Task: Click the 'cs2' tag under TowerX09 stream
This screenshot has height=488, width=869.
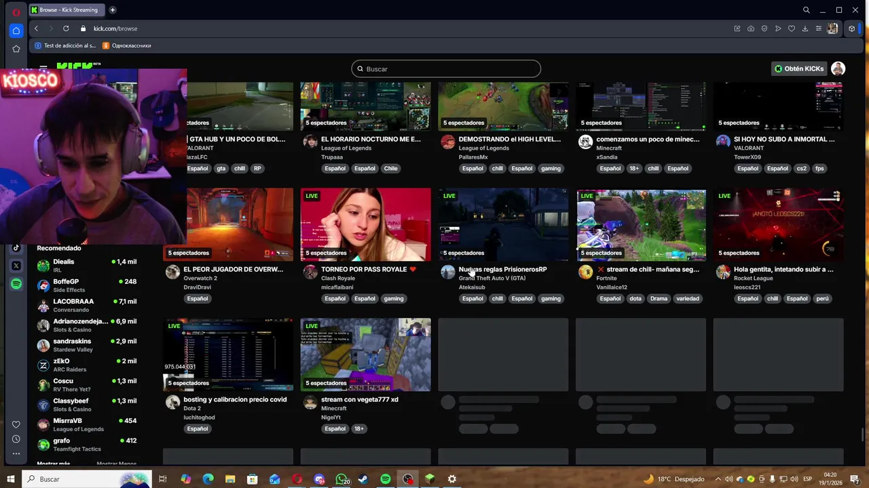Action: coord(801,168)
